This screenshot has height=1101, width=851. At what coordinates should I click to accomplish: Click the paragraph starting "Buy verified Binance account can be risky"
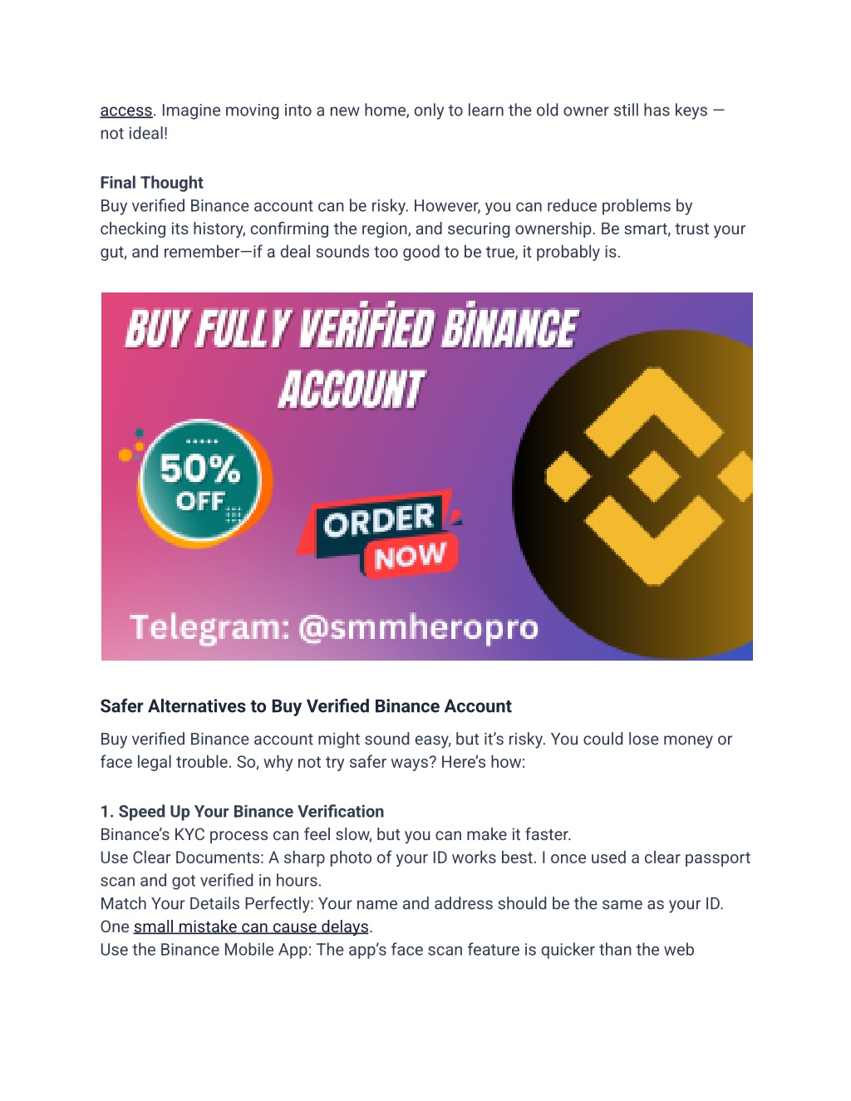pos(423,229)
